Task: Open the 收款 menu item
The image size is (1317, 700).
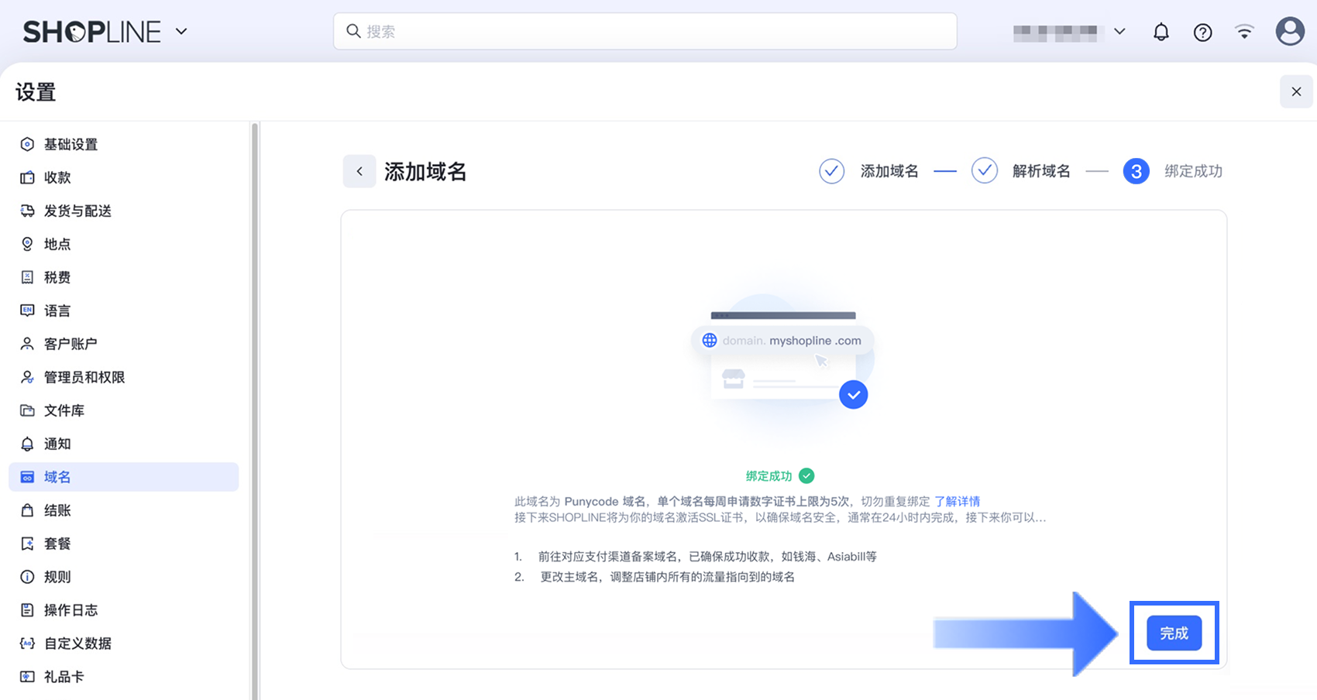Action: (x=124, y=177)
